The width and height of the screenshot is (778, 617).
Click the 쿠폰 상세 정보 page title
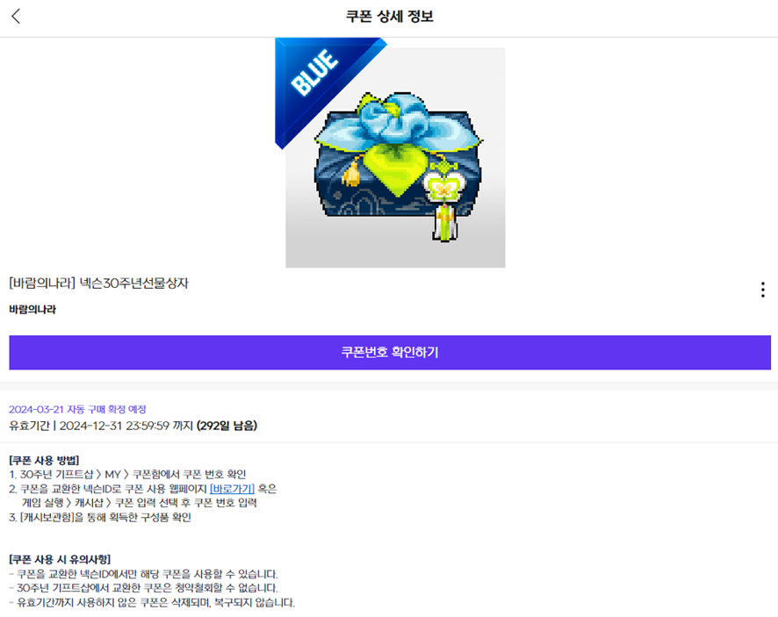pos(390,17)
